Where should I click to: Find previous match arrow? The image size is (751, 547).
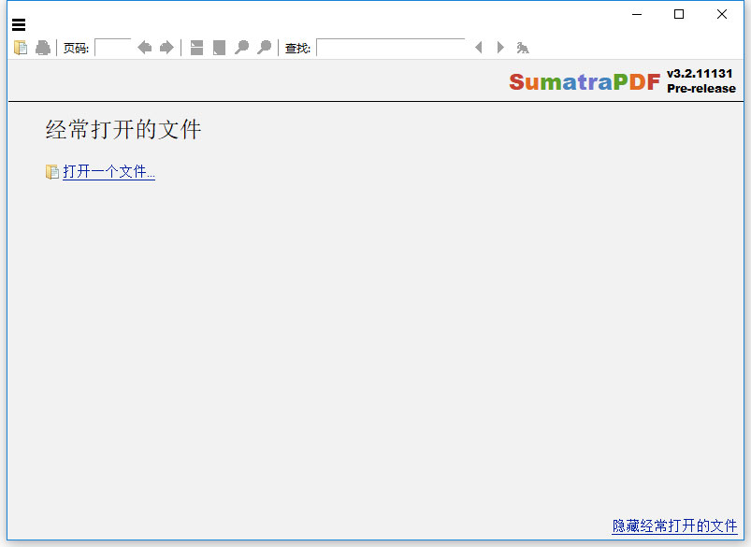478,48
